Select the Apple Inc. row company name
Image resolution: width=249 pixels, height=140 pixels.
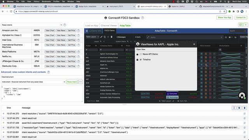103,65
